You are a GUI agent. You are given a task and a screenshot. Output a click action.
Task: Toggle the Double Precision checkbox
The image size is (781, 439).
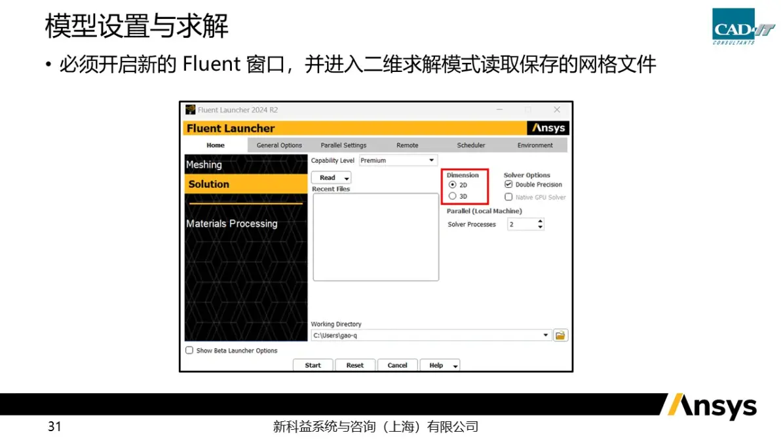(x=508, y=184)
